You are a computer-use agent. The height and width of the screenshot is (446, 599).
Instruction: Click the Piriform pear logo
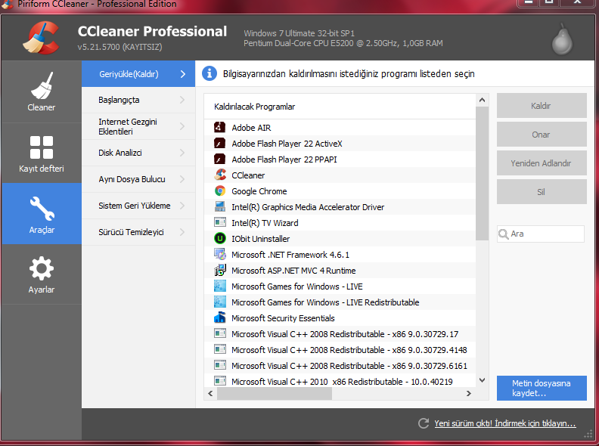[x=562, y=40]
